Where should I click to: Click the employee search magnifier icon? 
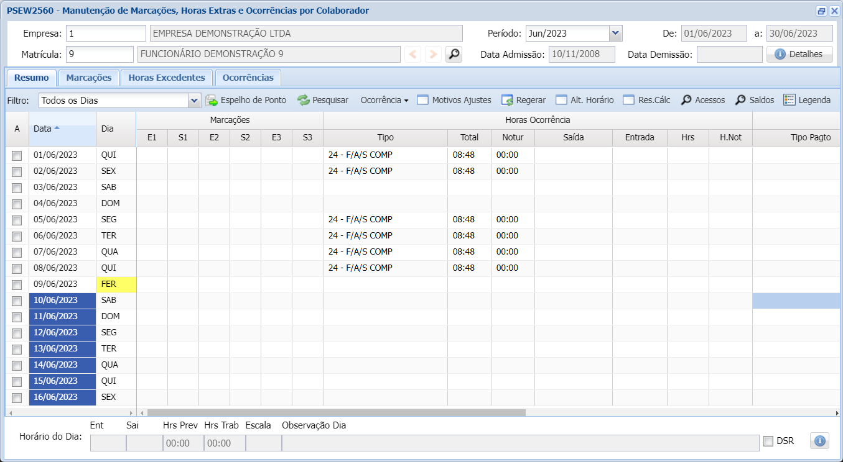pos(454,55)
